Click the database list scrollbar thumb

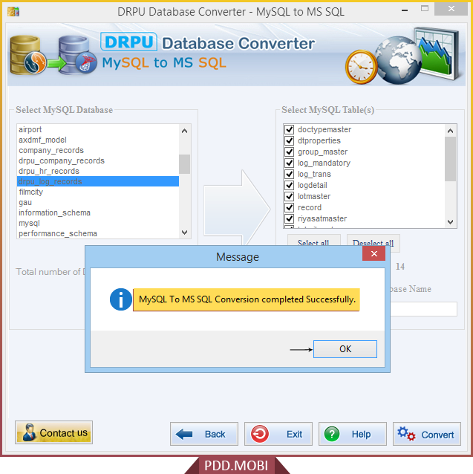(x=185, y=164)
